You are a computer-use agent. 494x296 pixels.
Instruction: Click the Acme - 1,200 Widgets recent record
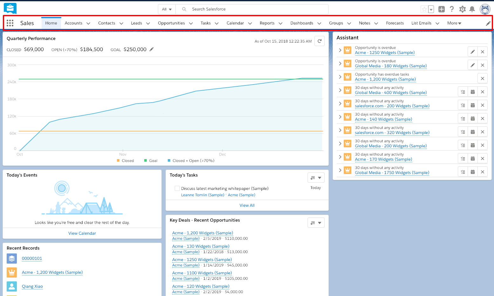point(52,272)
